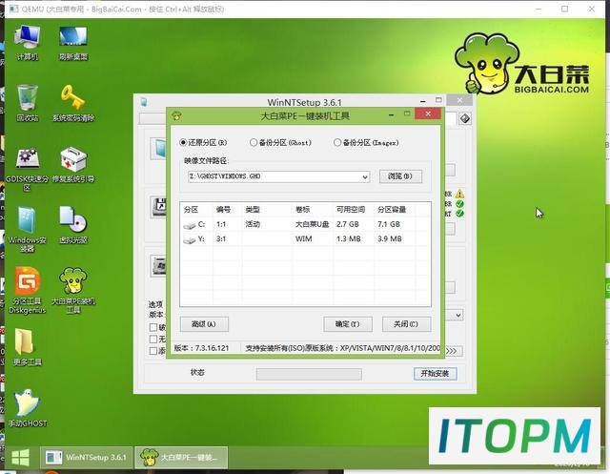Click the status progress bar in WinNTSetup
The width and height of the screenshot is (610, 474).
[x=309, y=374]
